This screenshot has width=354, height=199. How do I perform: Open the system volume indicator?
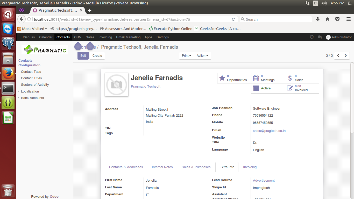point(324,3)
